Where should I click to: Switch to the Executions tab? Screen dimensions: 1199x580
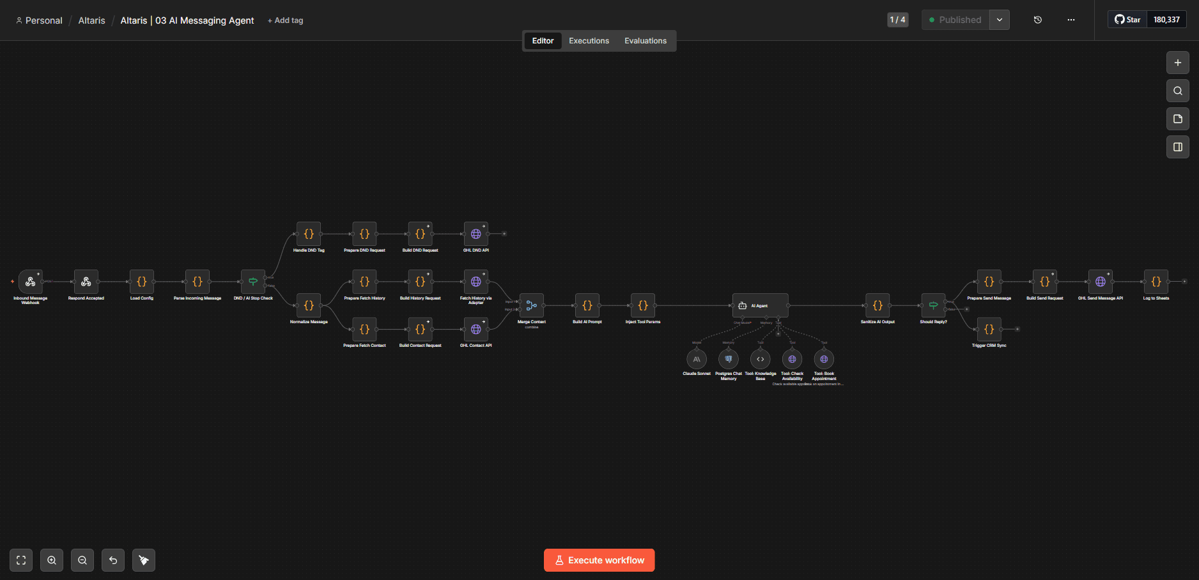(588, 40)
